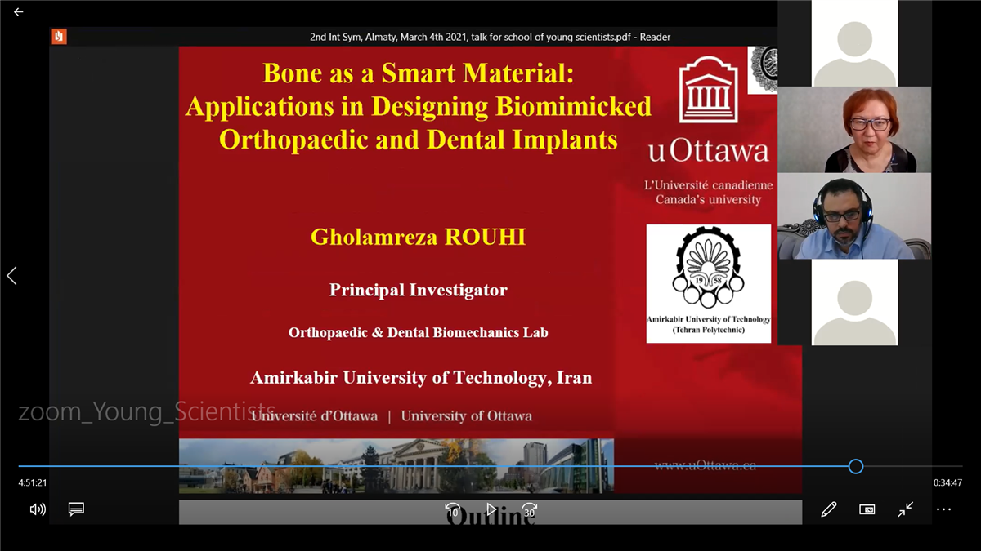Click the Amirkabir University of Technology logo
The image size is (981, 551).
tap(708, 283)
